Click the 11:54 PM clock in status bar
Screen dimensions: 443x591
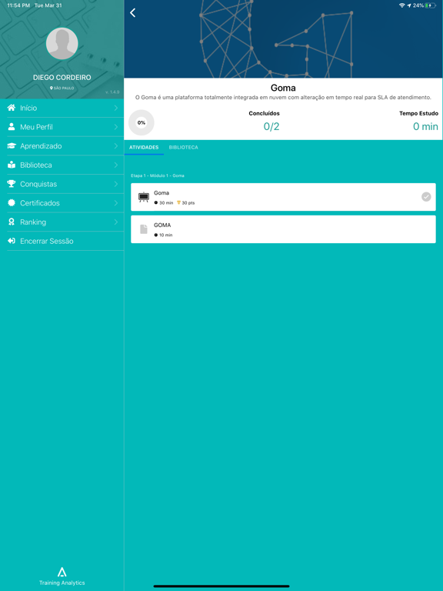18,5
